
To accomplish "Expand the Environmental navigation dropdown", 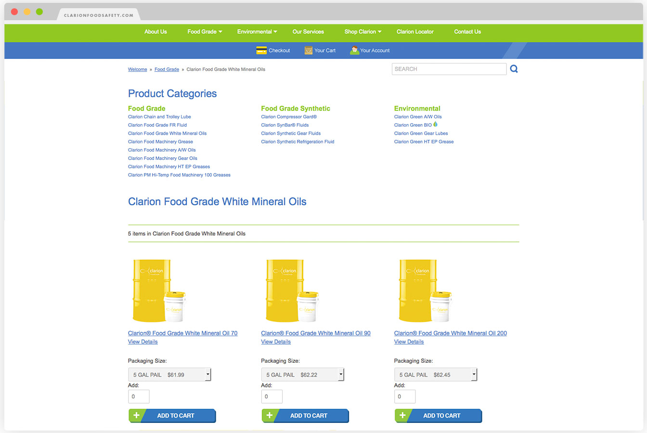I will [x=257, y=32].
